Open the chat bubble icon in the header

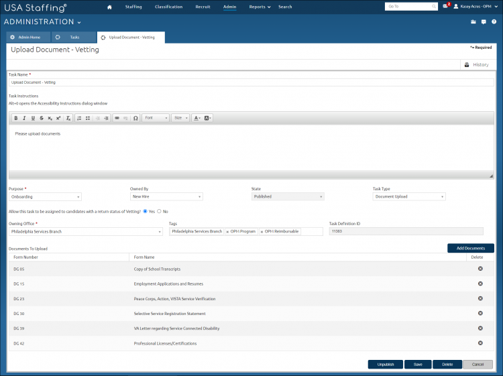click(484, 22)
